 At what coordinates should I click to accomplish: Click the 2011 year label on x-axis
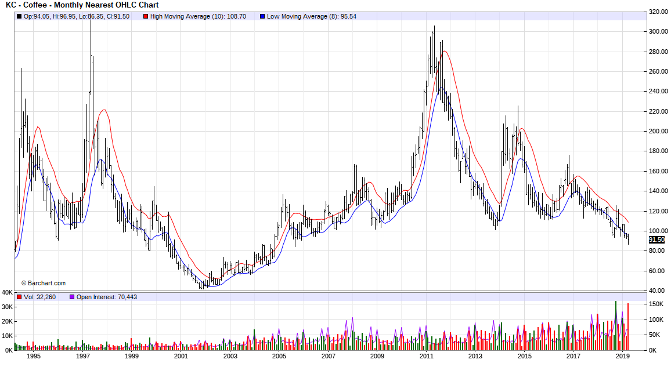click(x=427, y=357)
